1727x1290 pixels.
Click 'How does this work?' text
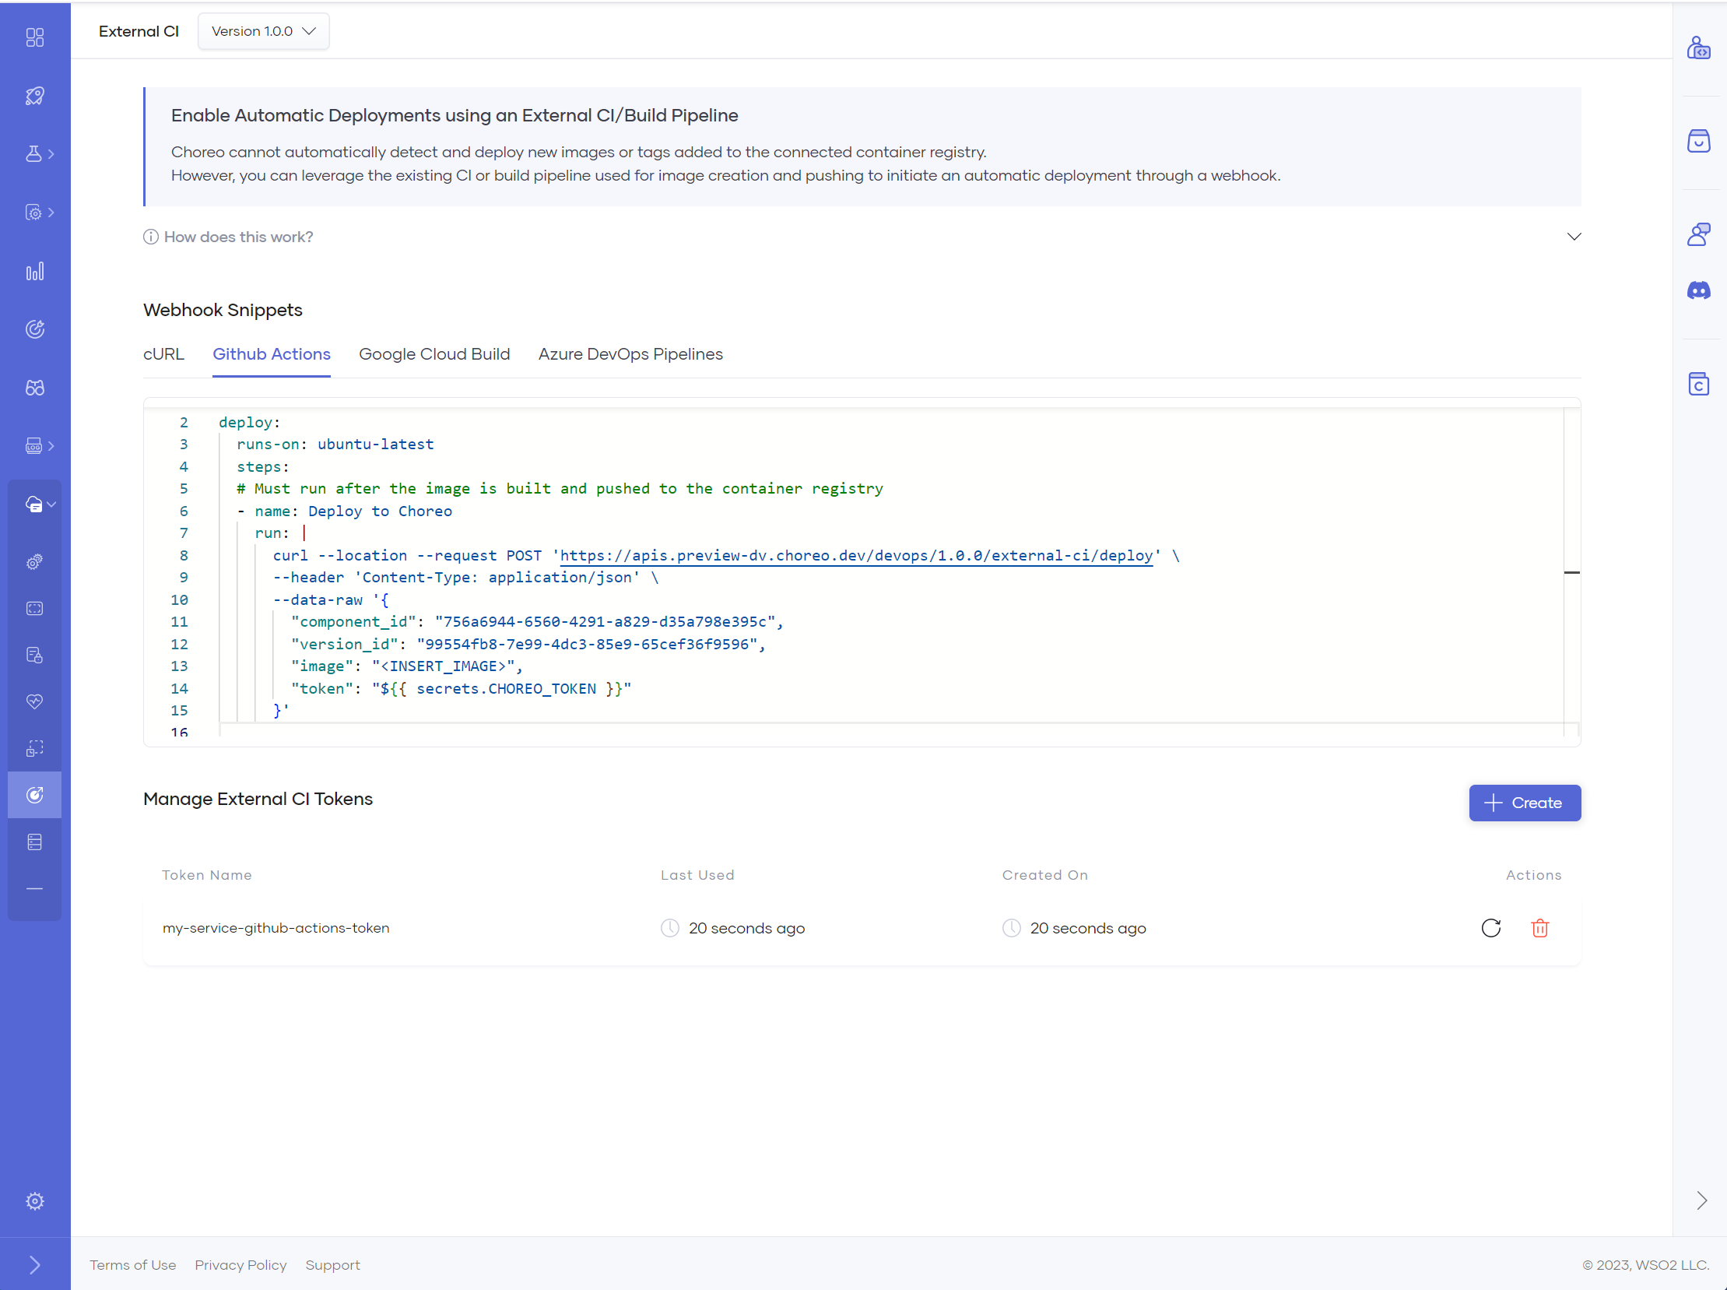click(238, 237)
